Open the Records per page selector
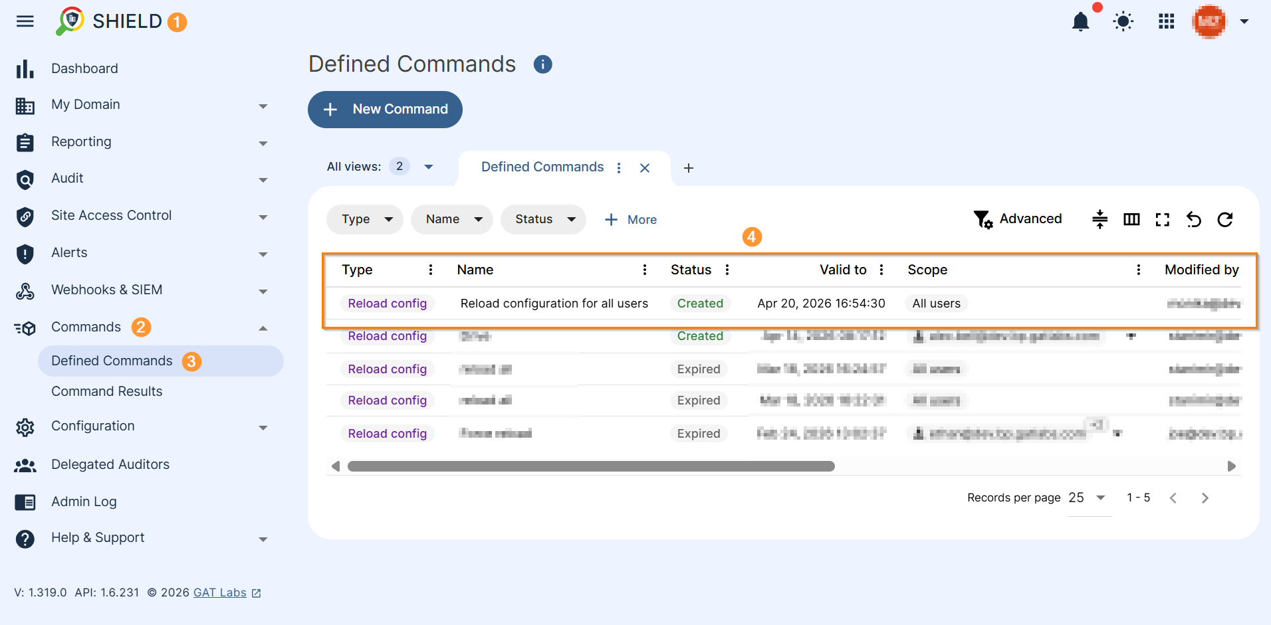 tap(1088, 497)
